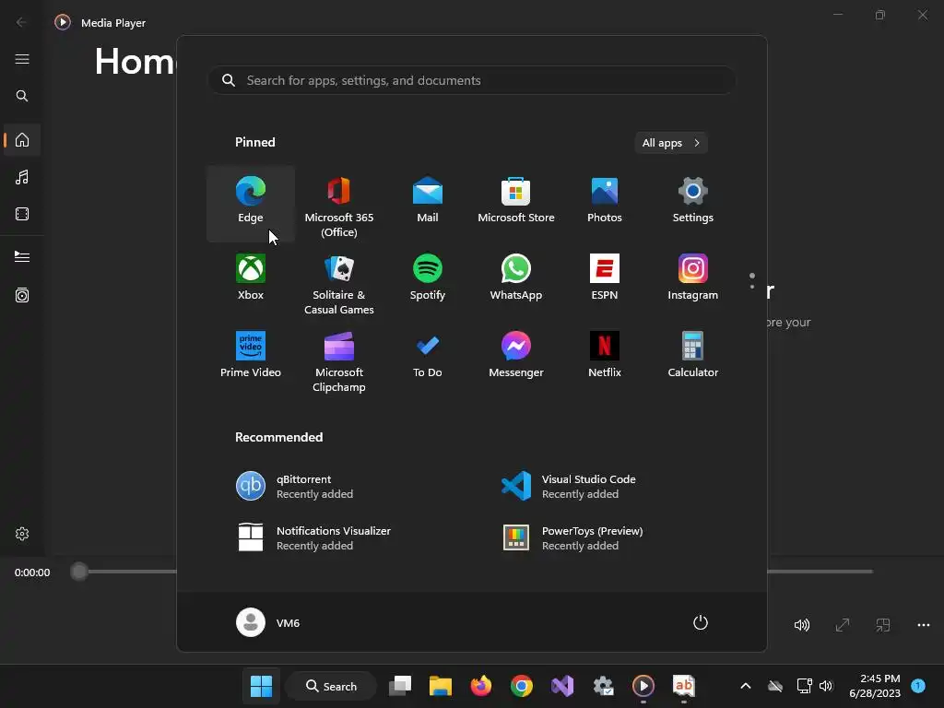Open the taskbar volume tray icon
The height and width of the screenshot is (708, 944).
point(826,686)
